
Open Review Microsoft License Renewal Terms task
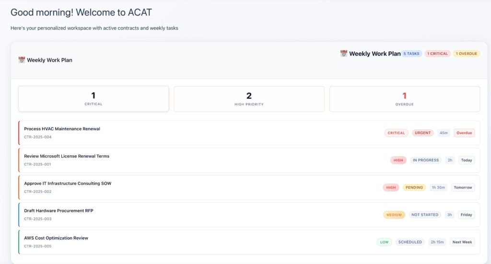click(67, 156)
